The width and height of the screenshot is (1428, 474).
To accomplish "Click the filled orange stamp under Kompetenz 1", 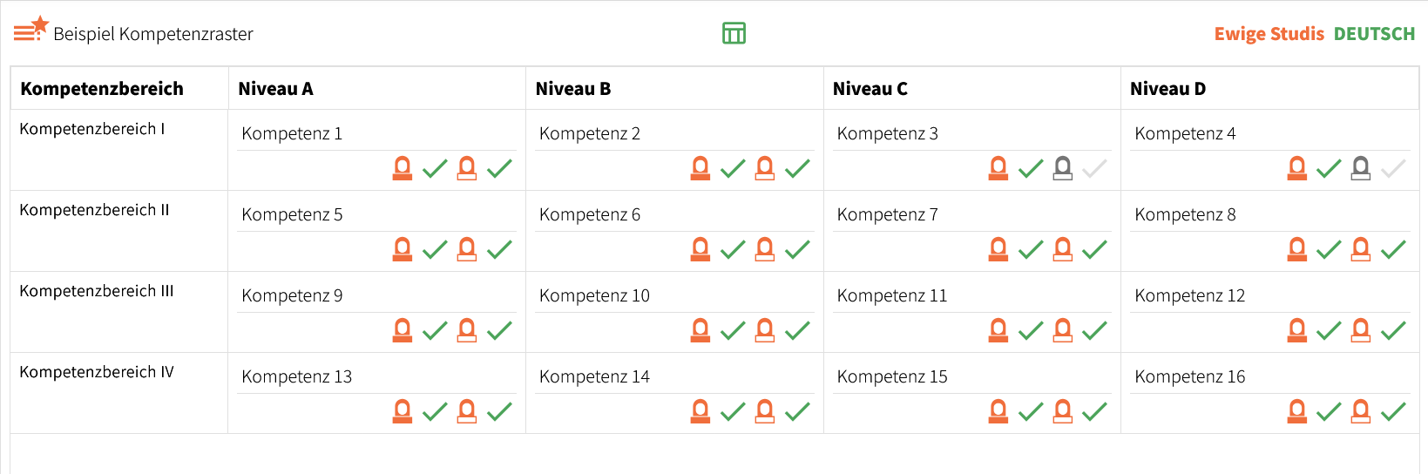I will (x=403, y=168).
